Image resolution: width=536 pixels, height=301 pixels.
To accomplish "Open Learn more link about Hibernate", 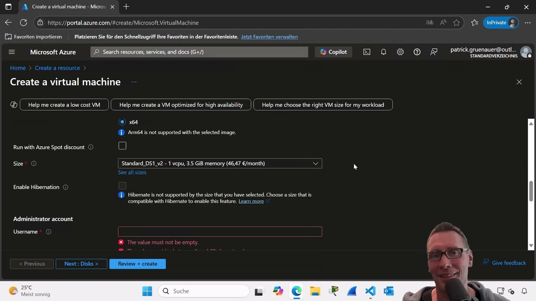I will click(x=251, y=201).
